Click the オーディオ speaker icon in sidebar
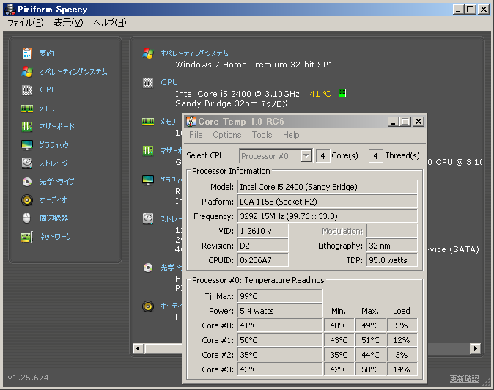 27,200
